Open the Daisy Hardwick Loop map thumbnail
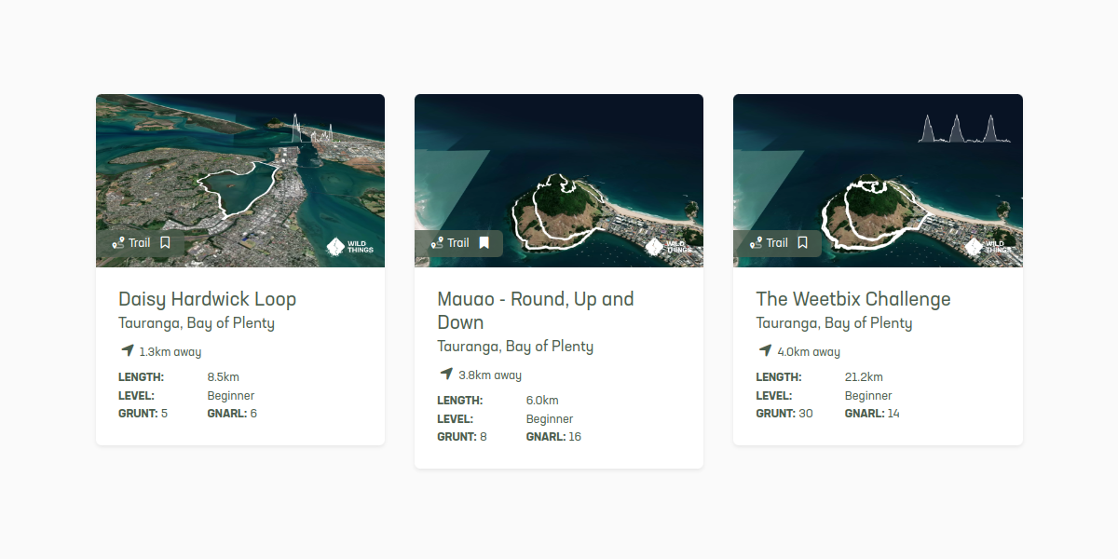Image resolution: width=1118 pixels, height=559 pixels. coord(240,181)
